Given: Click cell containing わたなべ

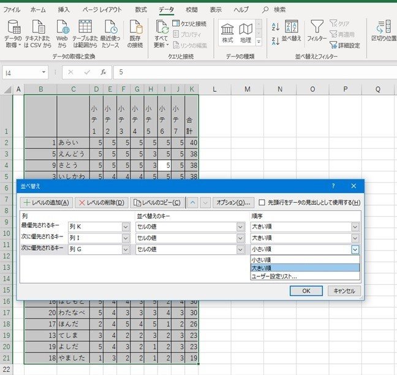Looking at the screenshot, I should (73, 312).
